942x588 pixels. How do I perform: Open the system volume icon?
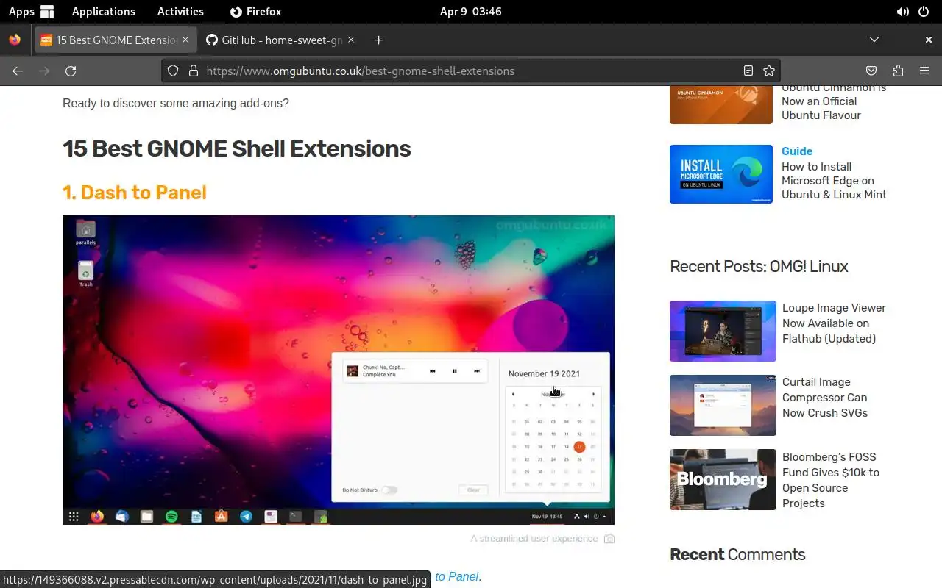(902, 12)
